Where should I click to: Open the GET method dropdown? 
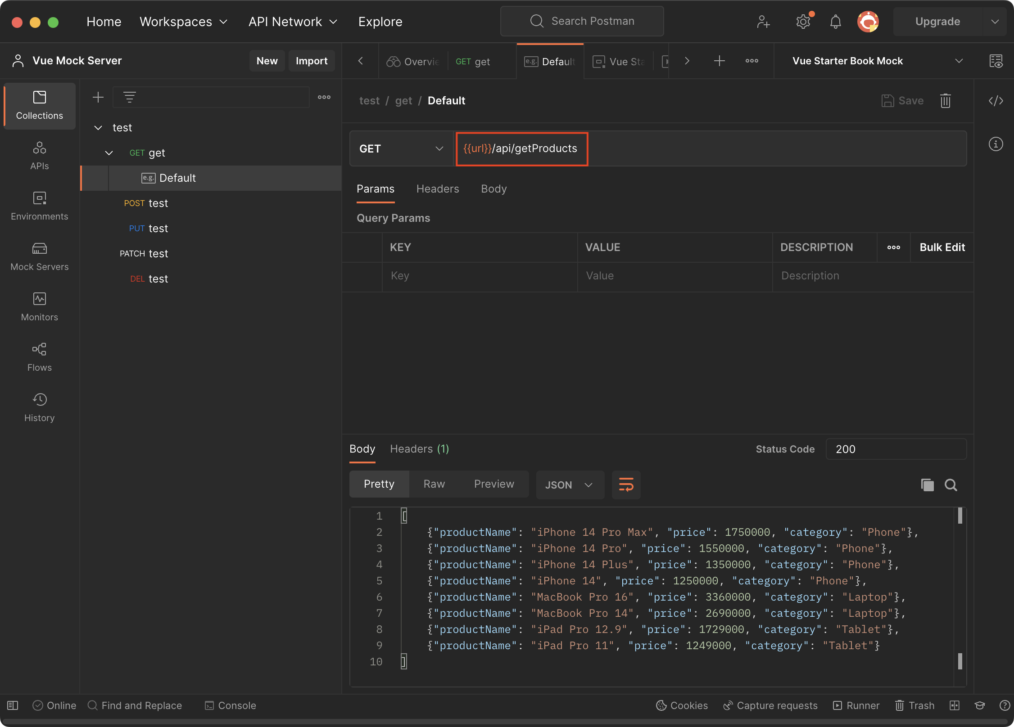(401, 148)
